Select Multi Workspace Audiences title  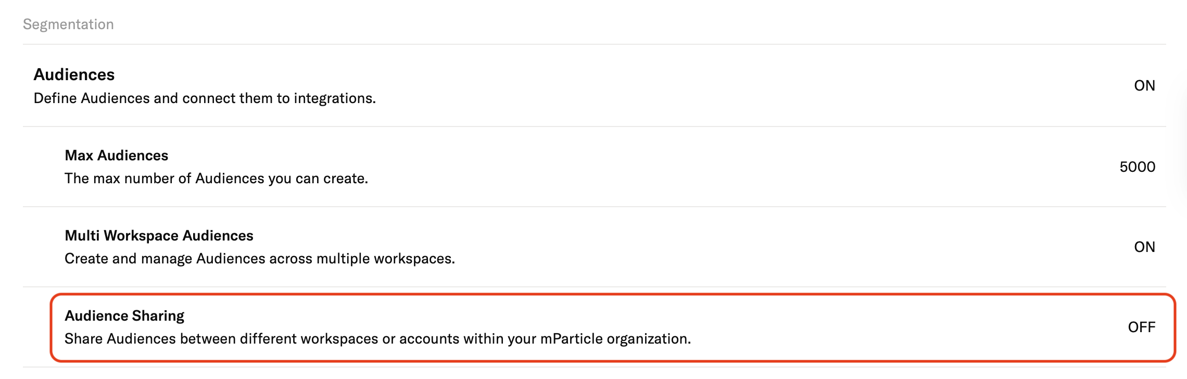coord(159,235)
